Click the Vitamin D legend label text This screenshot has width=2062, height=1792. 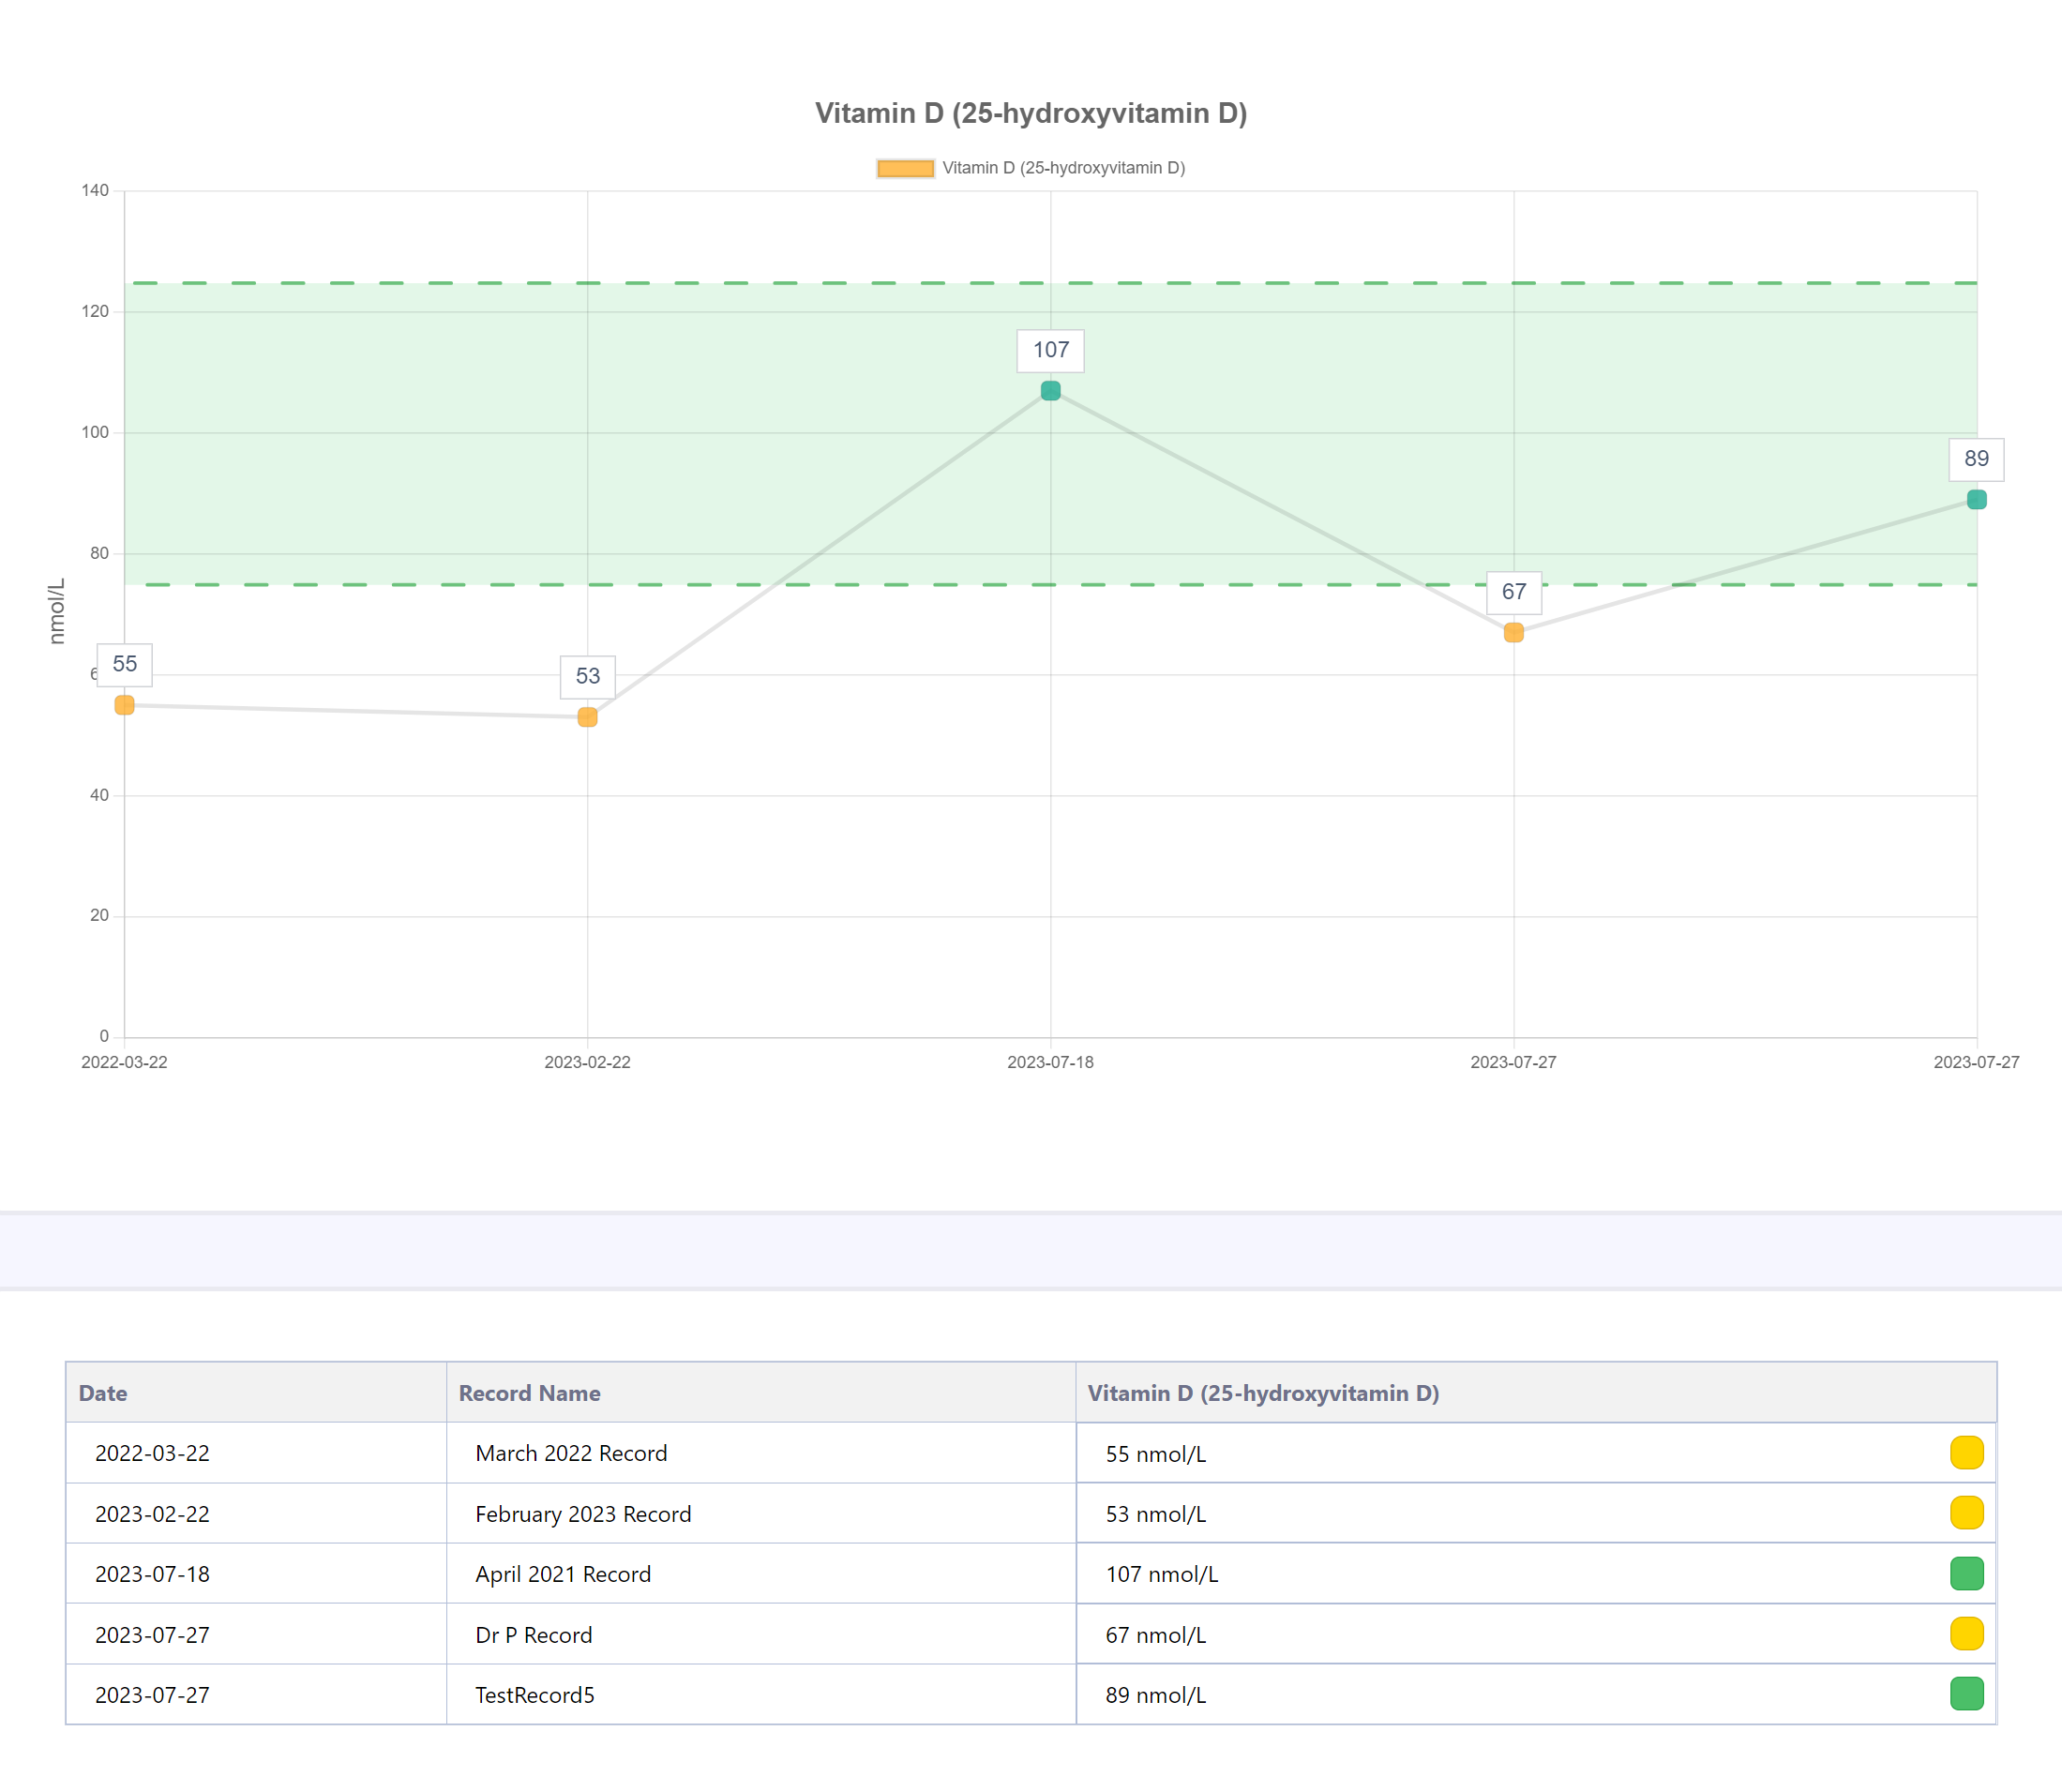1063,168
